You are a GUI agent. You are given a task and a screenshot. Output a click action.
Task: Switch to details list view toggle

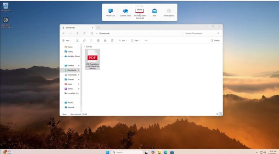coord(217,114)
